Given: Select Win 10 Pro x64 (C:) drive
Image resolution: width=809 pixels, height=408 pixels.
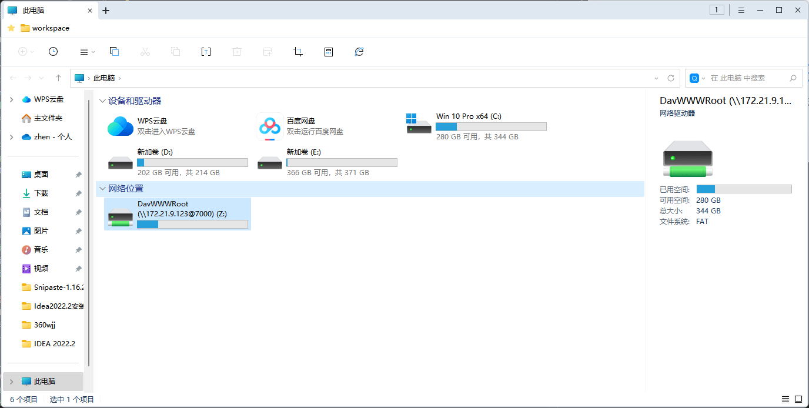Looking at the screenshot, I should click(x=476, y=126).
